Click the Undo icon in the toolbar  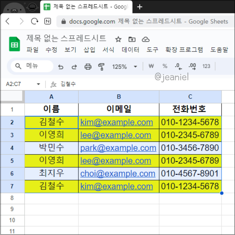pyautogui.click(x=61, y=67)
